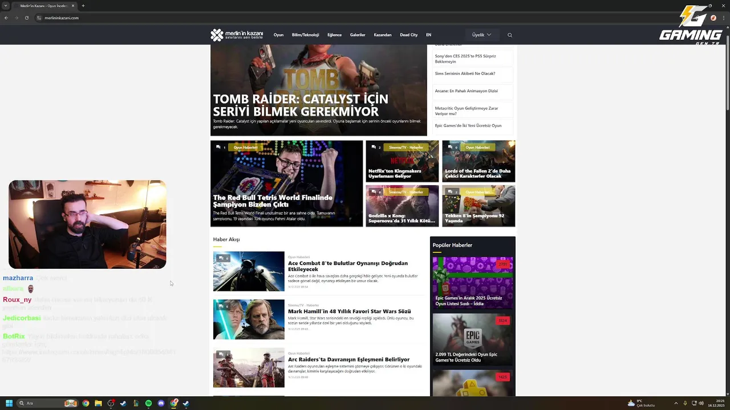
Task: Click the network icon in the system tray
Action: point(693,403)
